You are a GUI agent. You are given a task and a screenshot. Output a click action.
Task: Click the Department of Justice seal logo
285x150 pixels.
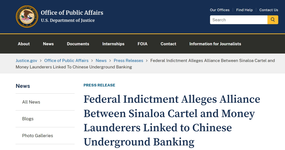[27, 16]
